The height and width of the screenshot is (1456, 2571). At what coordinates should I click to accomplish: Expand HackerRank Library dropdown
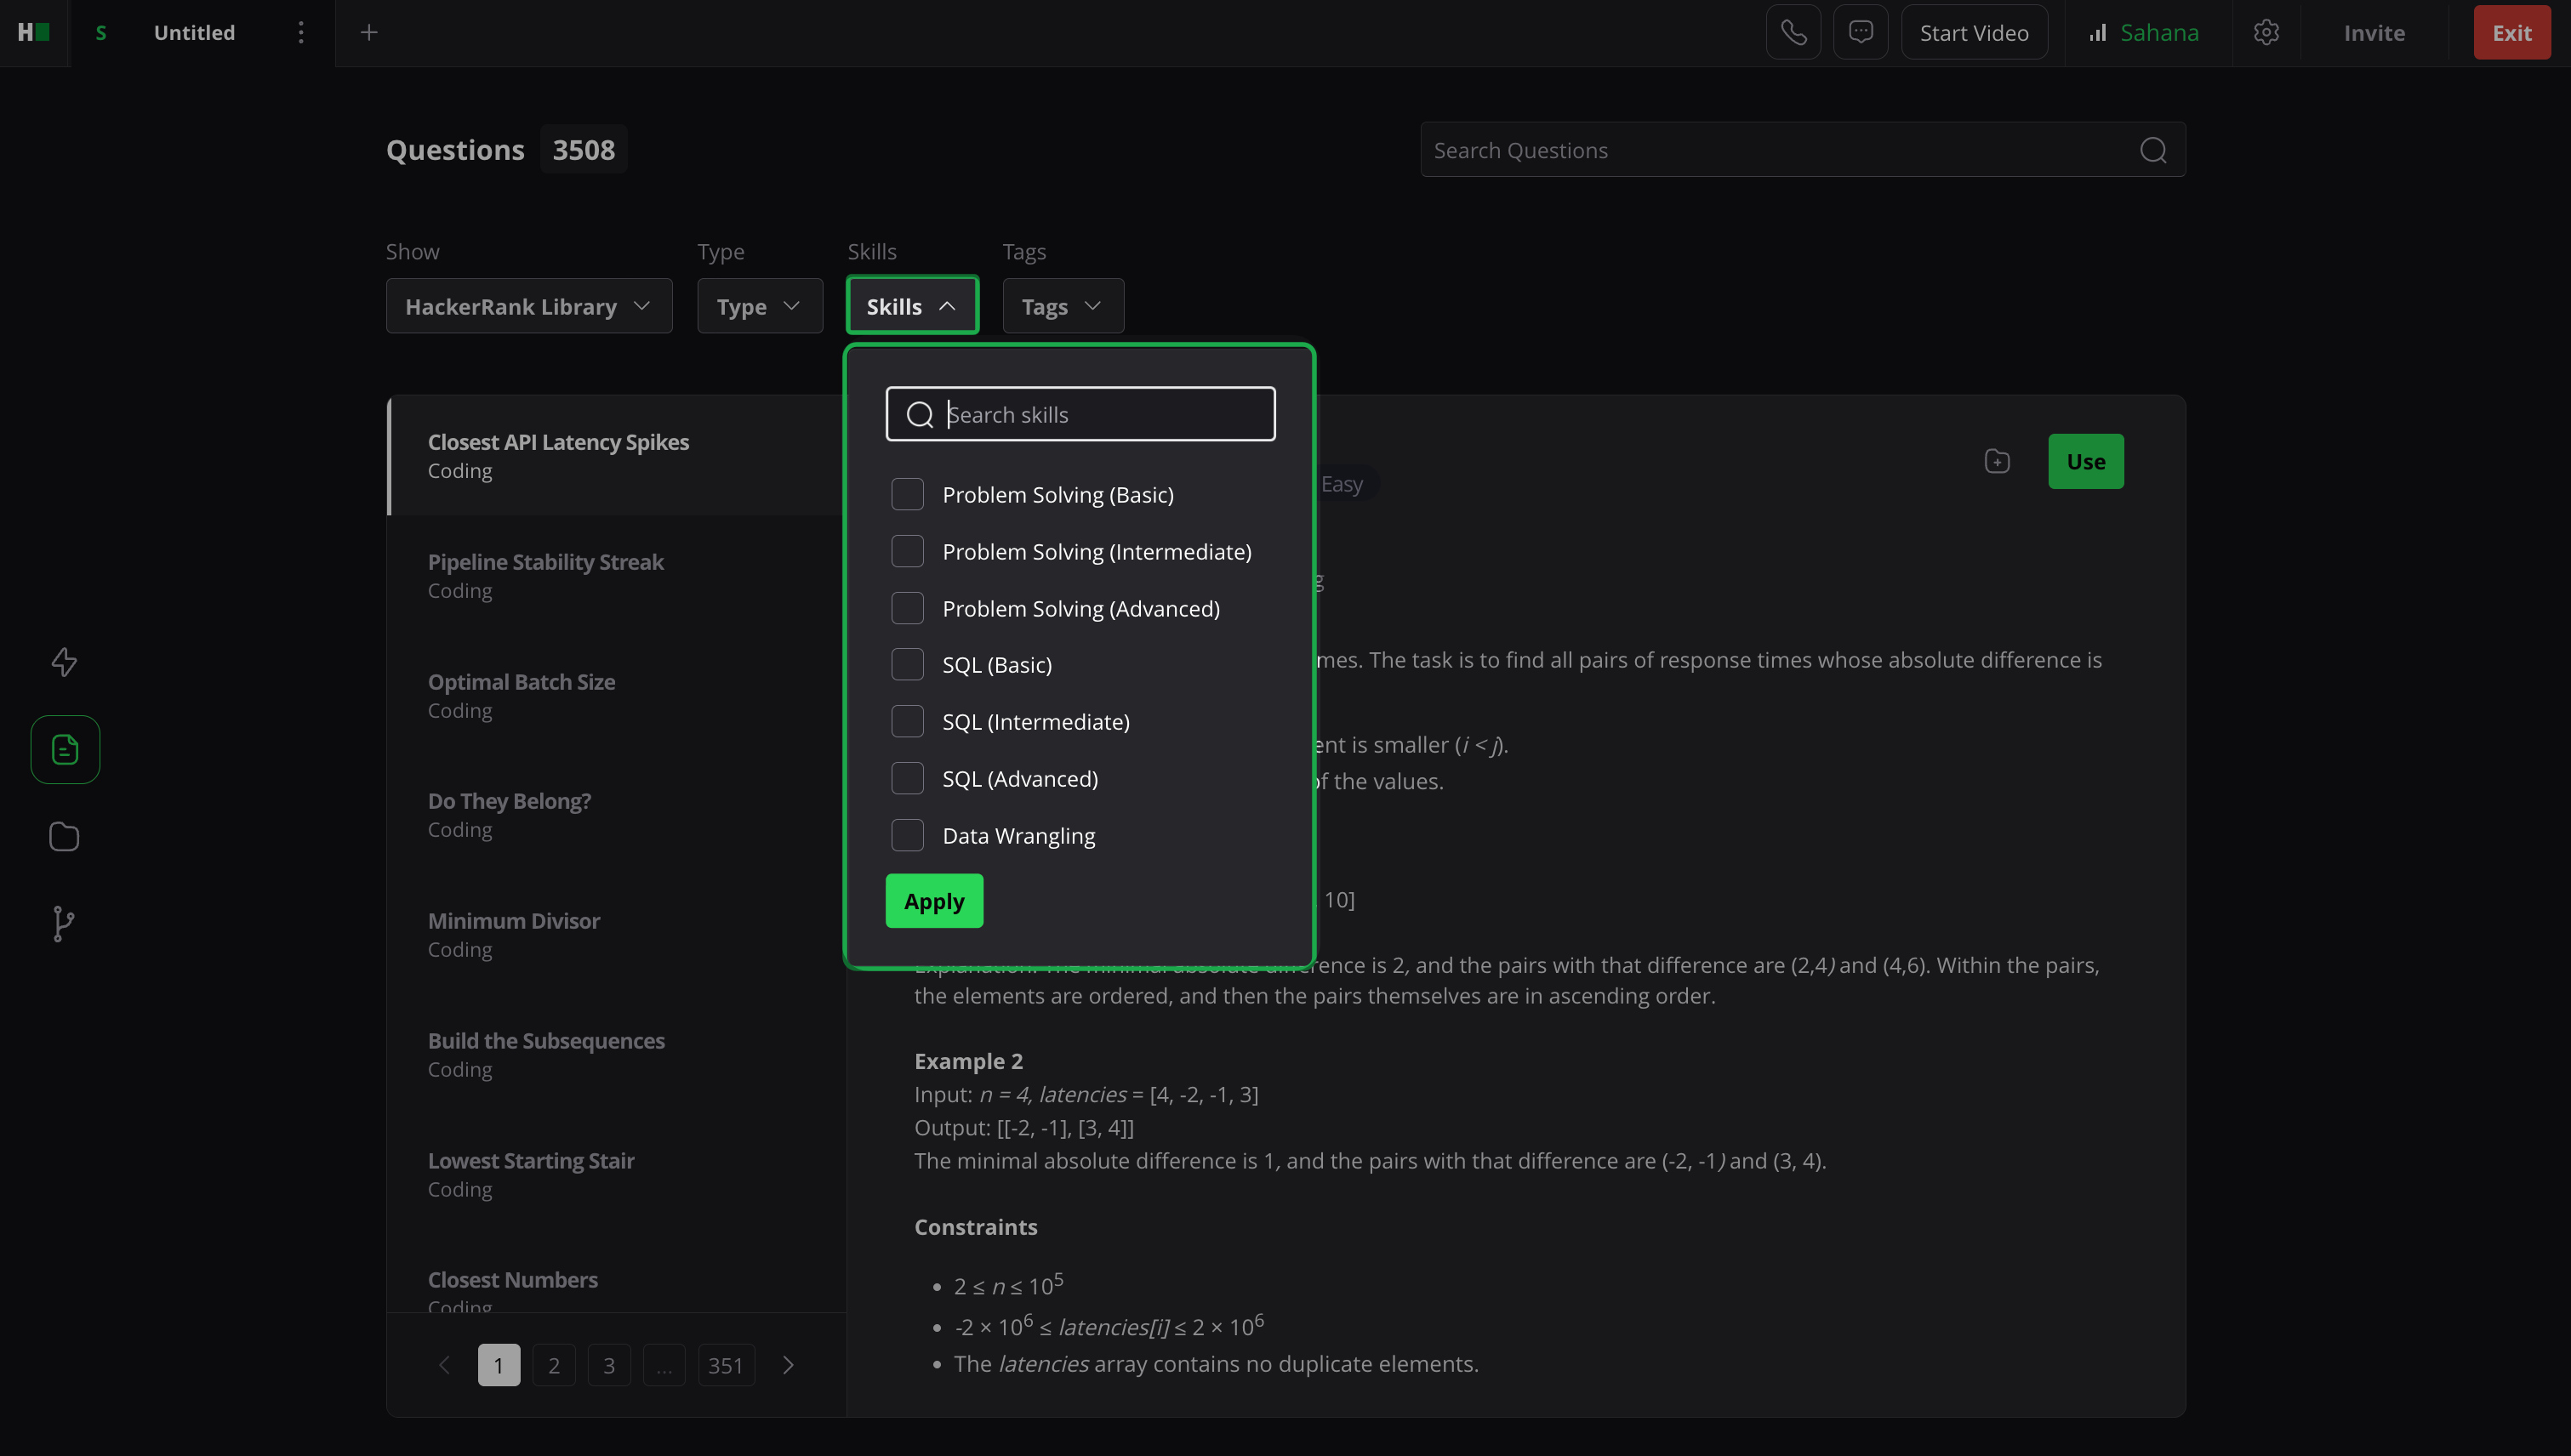(x=528, y=306)
